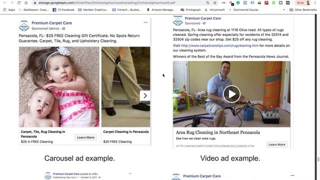Bookmark this page with the star icon
The height and width of the screenshot is (180, 320).
(x=215, y=2)
